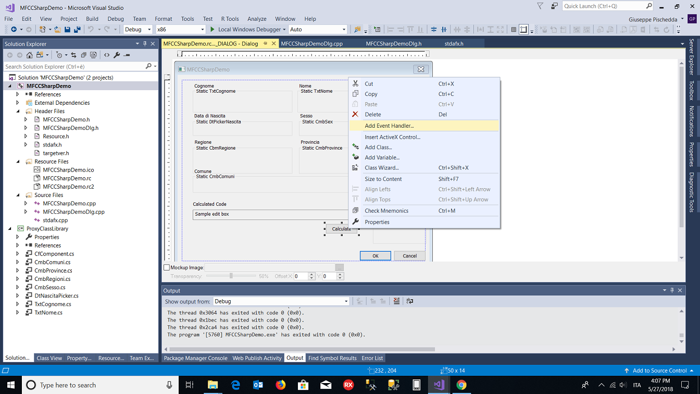
Task: Collapse the ProxyClassLibrary project node
Action: (x=9, y=228)
